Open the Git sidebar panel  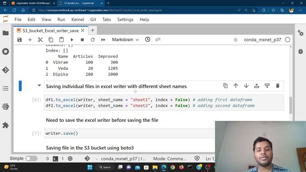pyautogui.click(x=6, y=70)
